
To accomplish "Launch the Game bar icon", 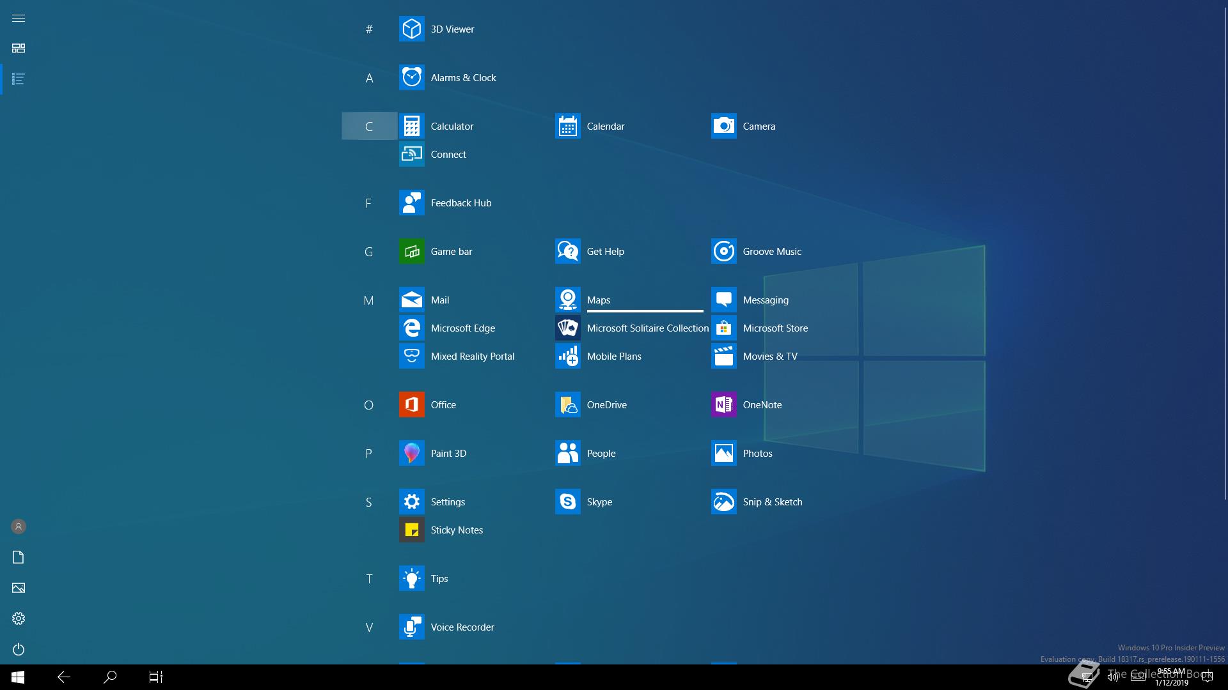I will pos(411,251).
